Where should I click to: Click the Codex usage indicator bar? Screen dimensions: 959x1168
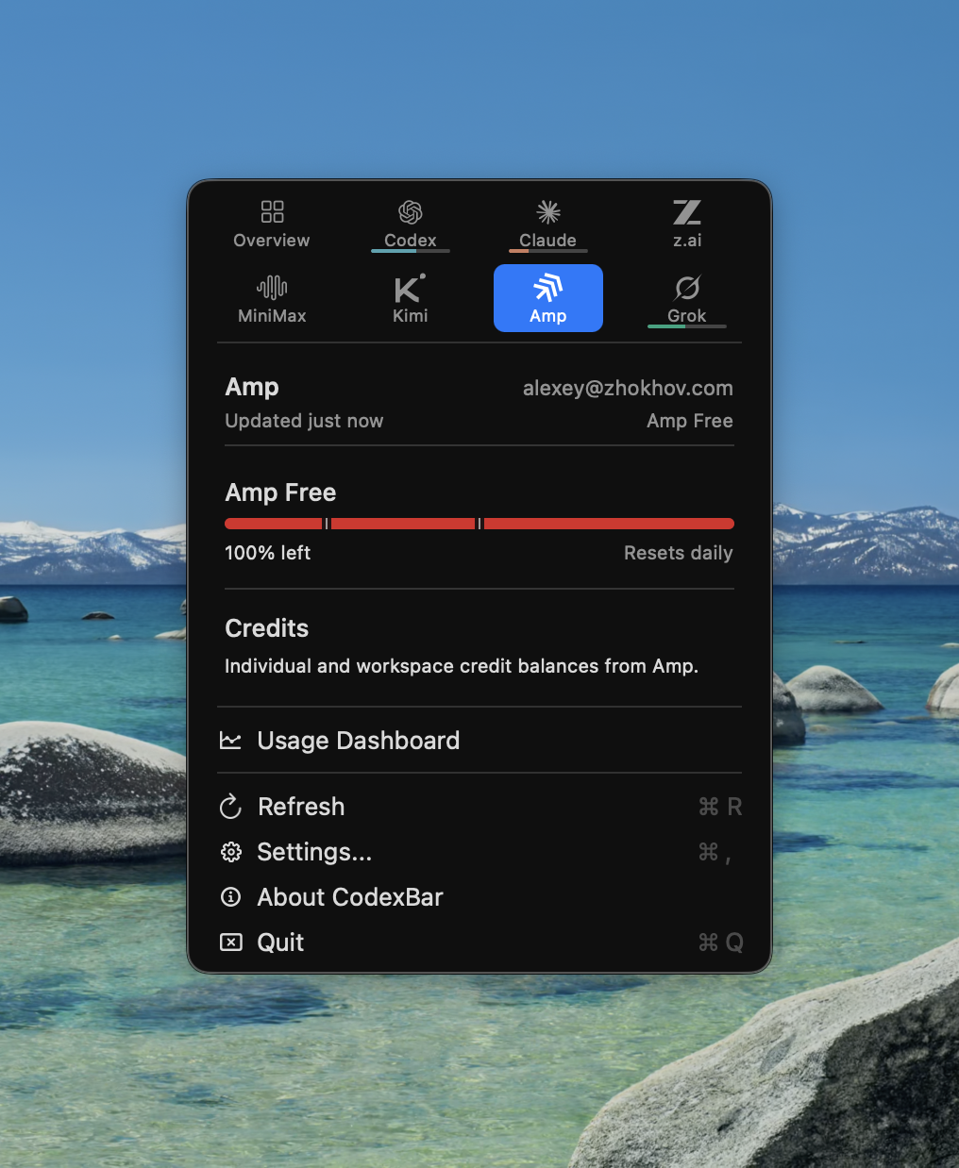pyautogui.click(x=411, y=251)
